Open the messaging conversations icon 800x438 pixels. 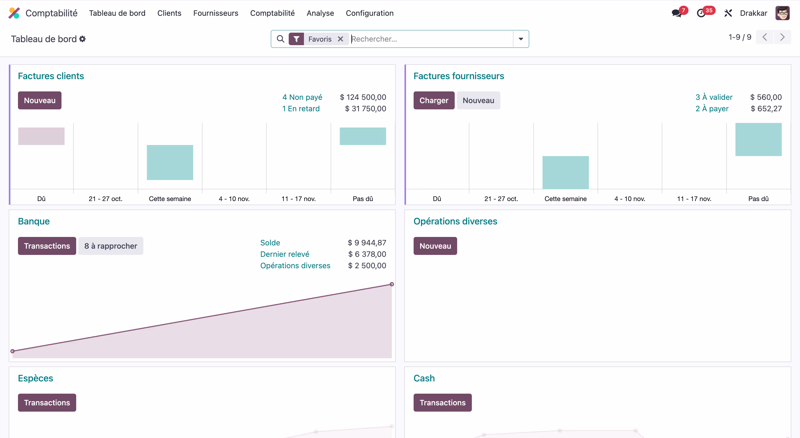676,13
